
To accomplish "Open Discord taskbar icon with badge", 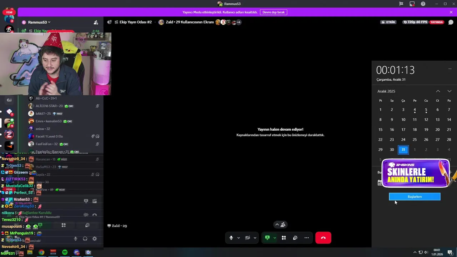I will 76,252.
